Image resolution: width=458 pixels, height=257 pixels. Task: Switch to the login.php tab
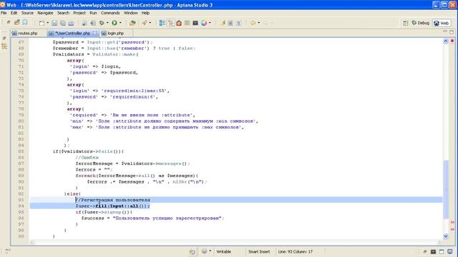[116, 34]
